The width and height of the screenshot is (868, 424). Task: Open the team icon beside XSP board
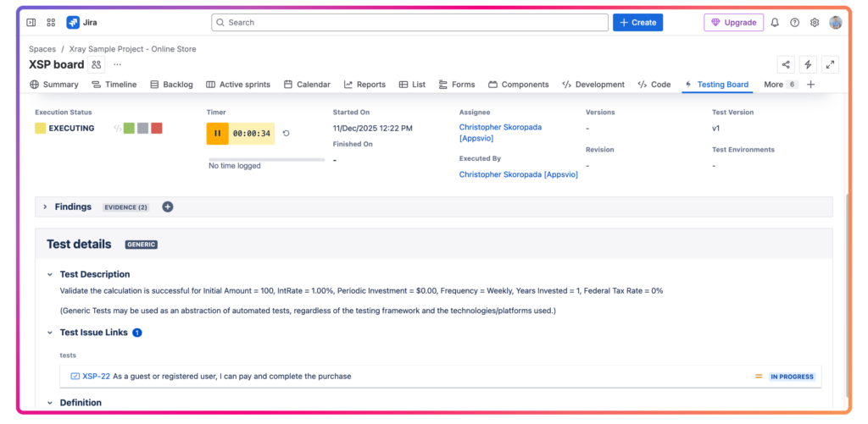(x=97, y=64)
